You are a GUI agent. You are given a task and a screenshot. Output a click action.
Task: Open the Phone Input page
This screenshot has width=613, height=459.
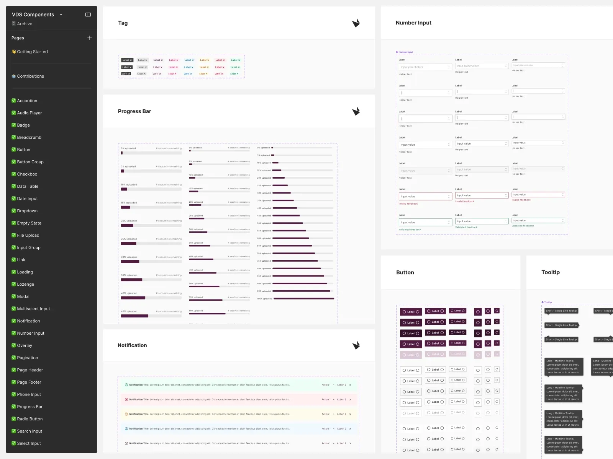29,394
